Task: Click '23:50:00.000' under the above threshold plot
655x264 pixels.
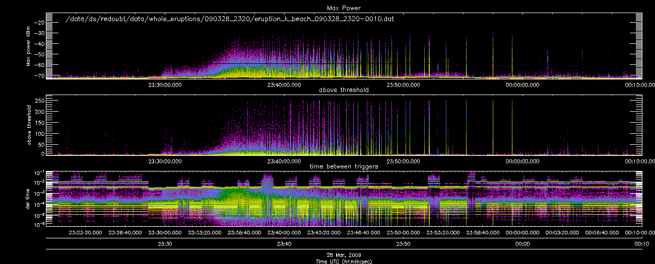Action: coord(403,161)
